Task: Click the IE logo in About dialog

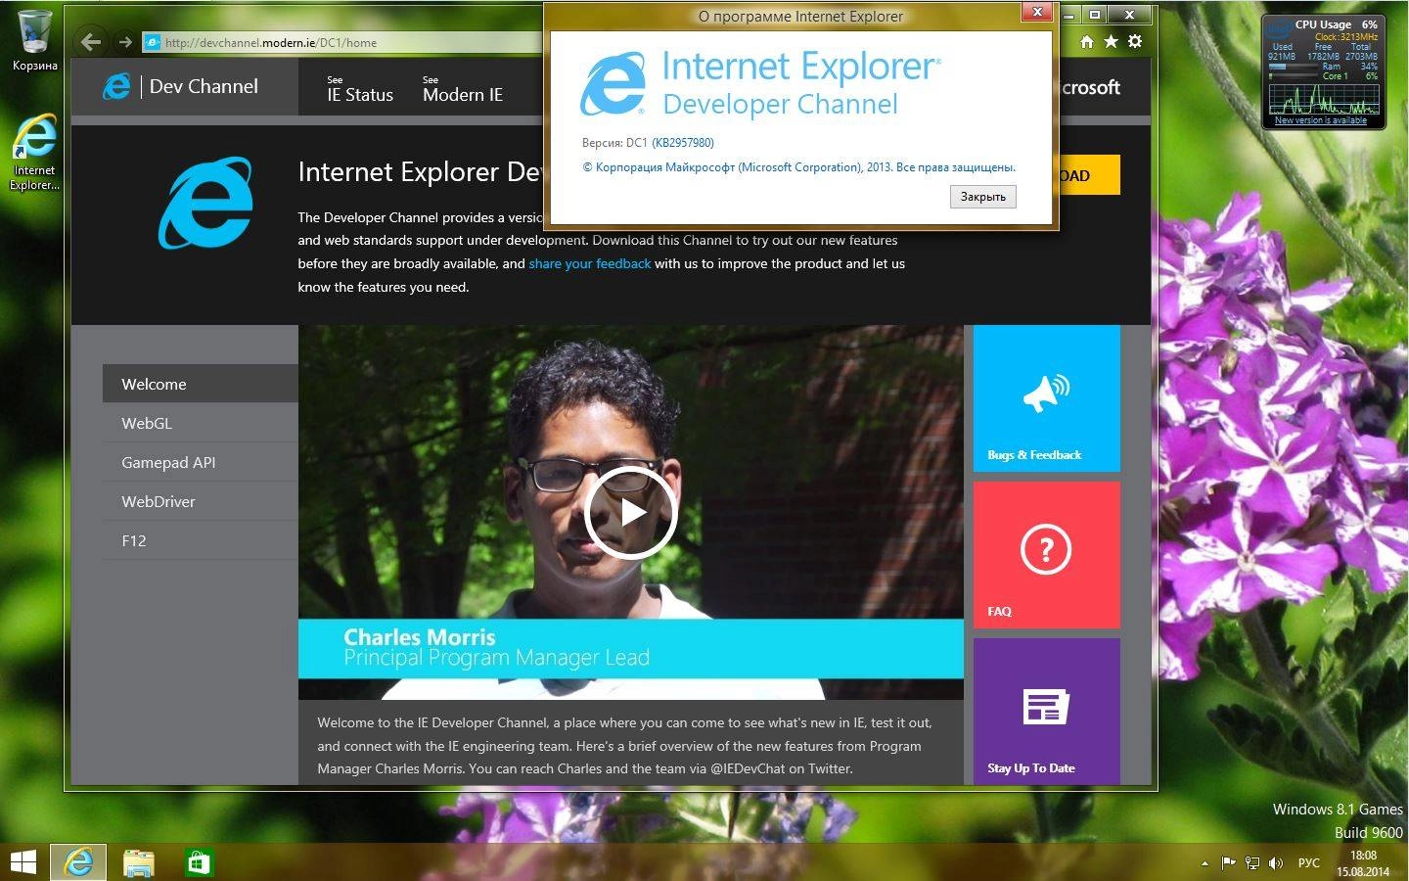Action: (613, 83)
